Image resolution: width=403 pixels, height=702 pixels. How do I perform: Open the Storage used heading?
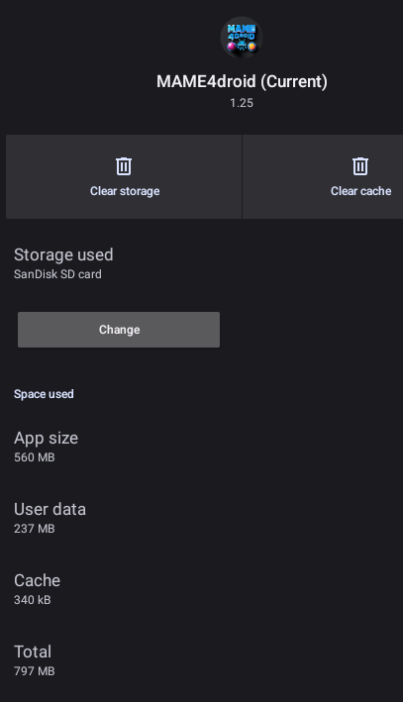pyautogui.click(x=63, y=254)
